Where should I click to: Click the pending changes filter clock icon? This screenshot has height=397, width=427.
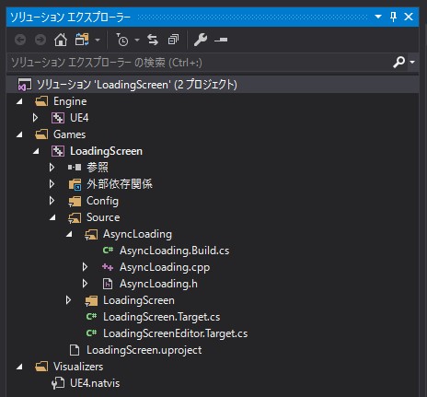pyautogui.click(x=121, y=40)
